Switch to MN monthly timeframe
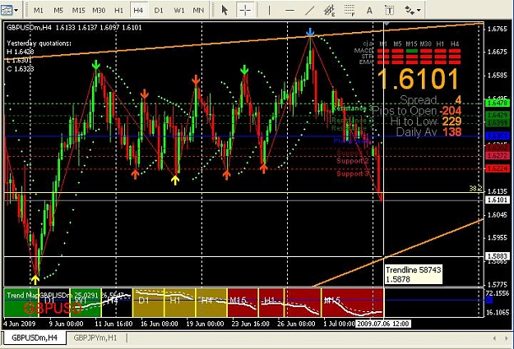 pyautogui.click(x=198, y=11)
